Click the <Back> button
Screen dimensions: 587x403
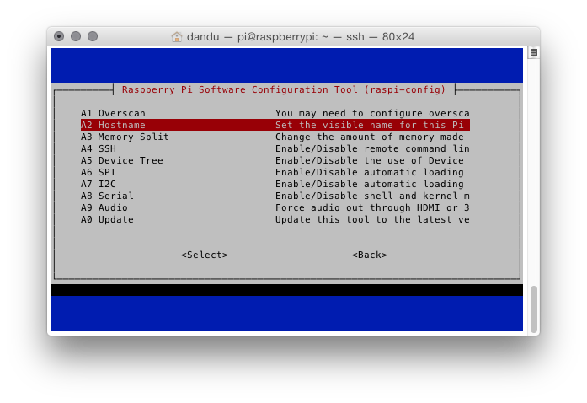(x=370, y=255)
